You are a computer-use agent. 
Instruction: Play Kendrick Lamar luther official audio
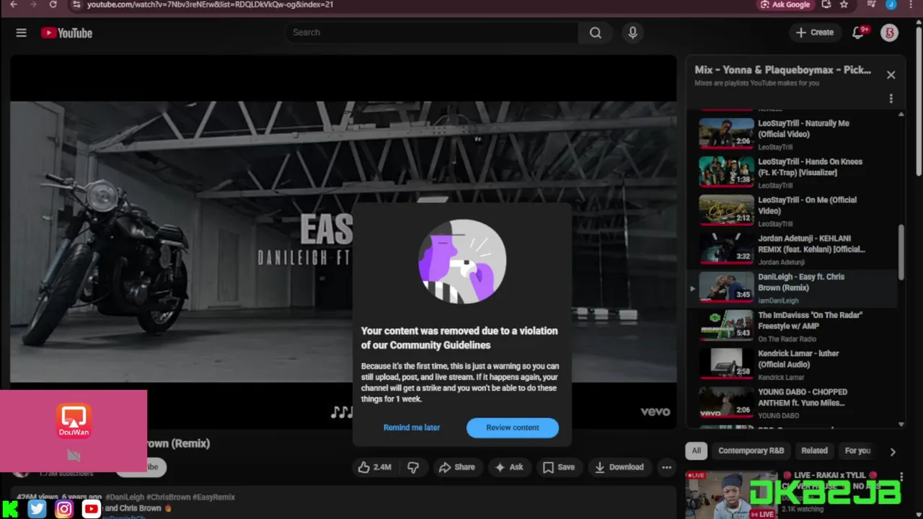click(x=792, y=364)
